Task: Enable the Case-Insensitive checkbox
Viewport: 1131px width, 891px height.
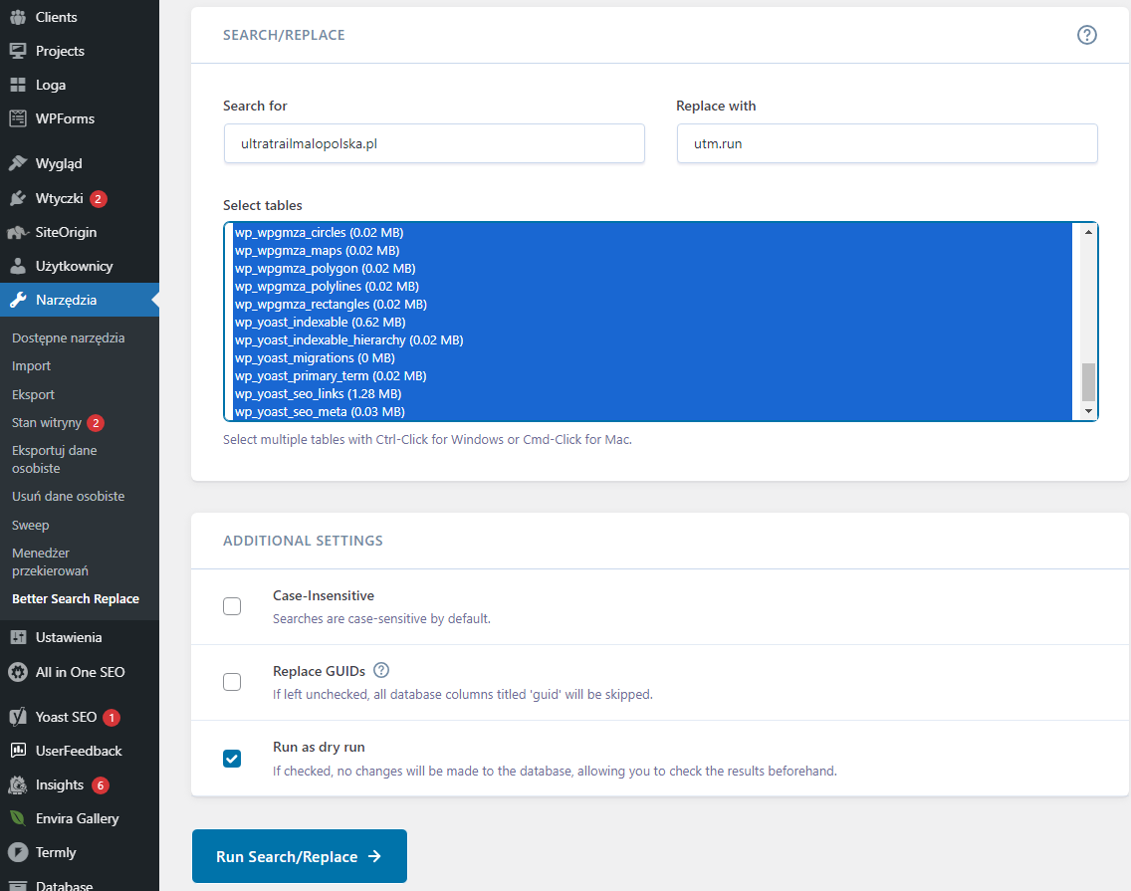Action: (232, 606)
